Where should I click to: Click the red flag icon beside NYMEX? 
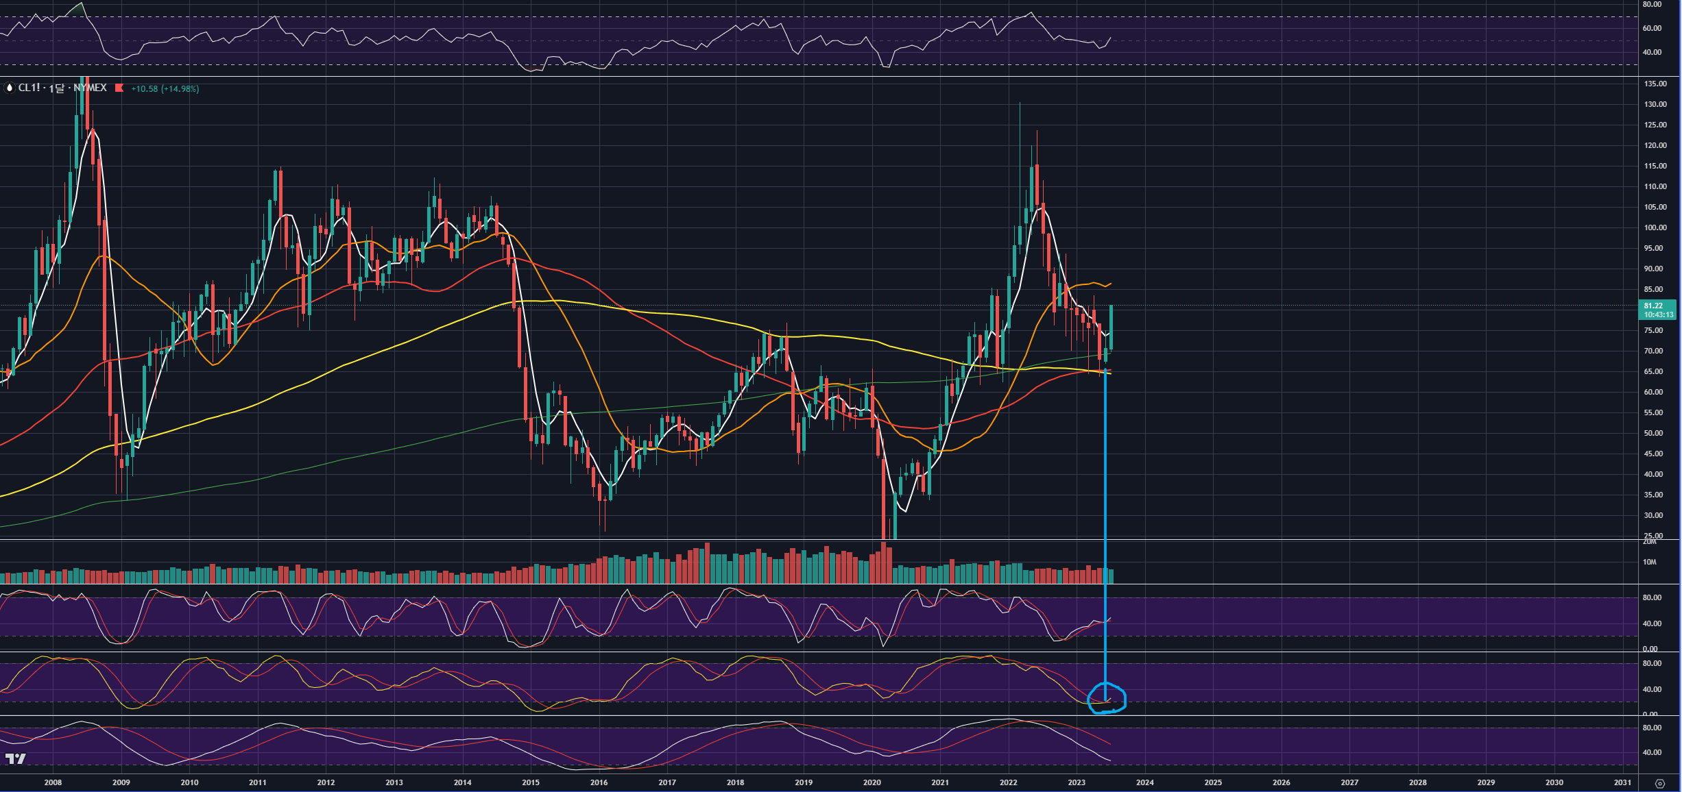pos(119,88)
